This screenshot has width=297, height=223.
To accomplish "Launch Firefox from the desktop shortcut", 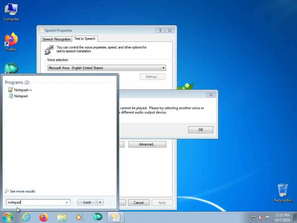I will pyautogui.click(x=11, y=42).
